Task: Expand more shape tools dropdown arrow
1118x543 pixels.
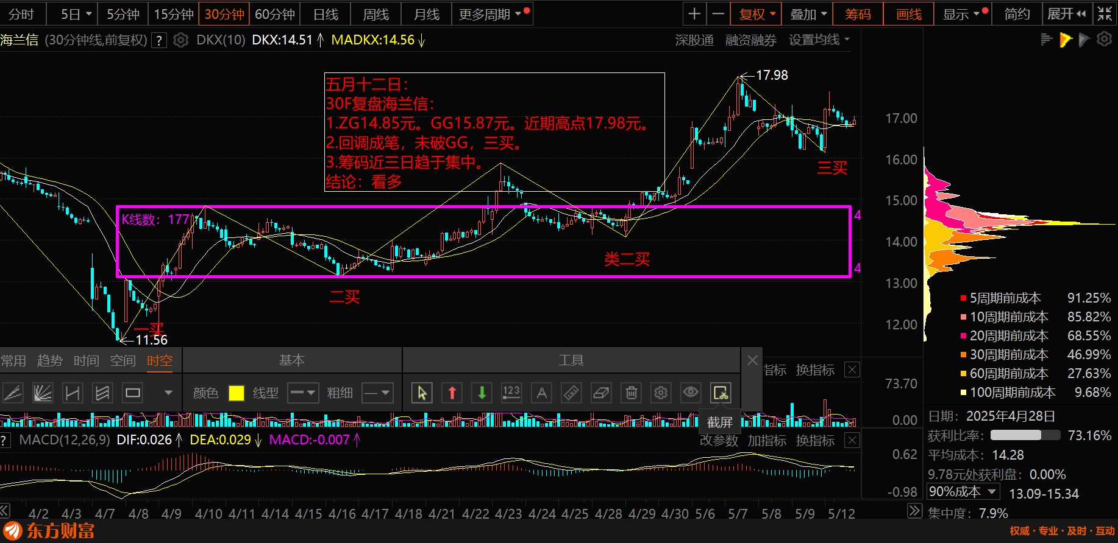Action: click(168, 393)
